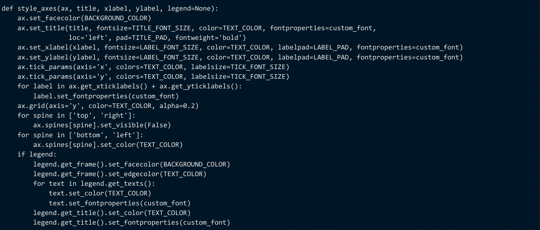Click the style_axes function name
Screen dimensions: 540x230
(37, 9)
